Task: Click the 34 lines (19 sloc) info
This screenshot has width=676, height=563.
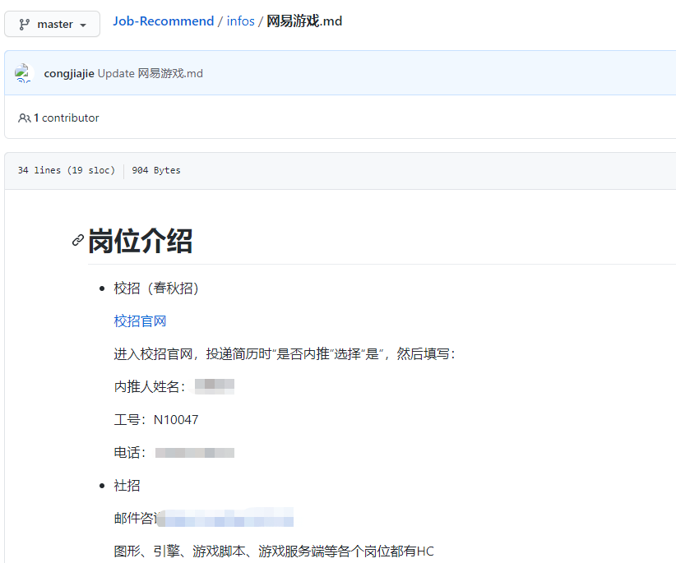Action: pyautogui.click(x=67, y=171)
